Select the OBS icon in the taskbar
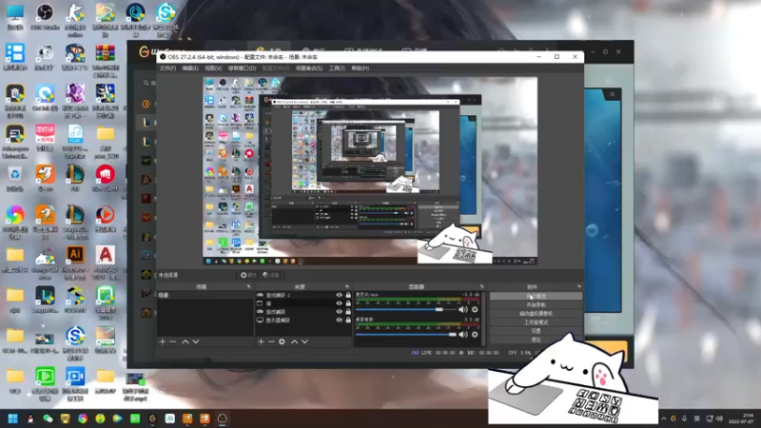The height and width of the screenshot is (428, 761). pyautogui.click(x=223, y=418)
